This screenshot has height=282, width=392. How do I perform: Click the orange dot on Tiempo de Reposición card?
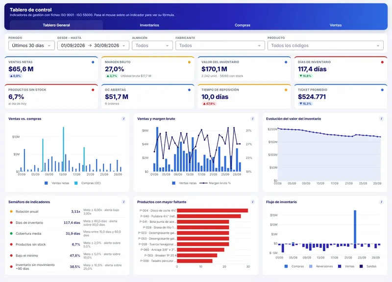pos(286,90)
